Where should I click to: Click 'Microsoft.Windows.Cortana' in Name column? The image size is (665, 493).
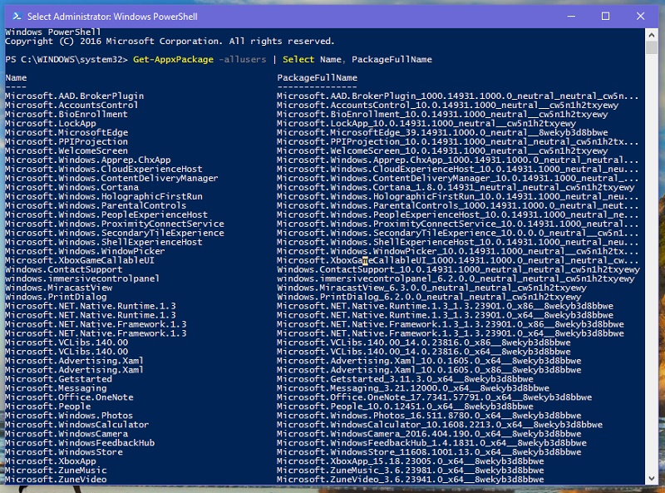[x=71, y=188]
